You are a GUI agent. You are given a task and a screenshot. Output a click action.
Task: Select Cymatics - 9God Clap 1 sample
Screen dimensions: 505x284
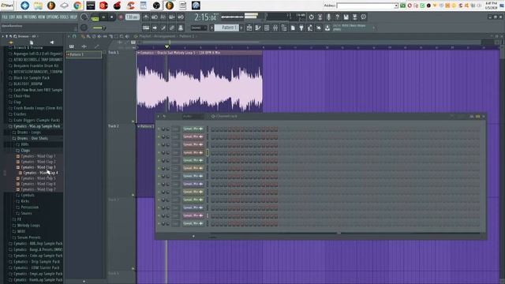[x=38, y=156]
